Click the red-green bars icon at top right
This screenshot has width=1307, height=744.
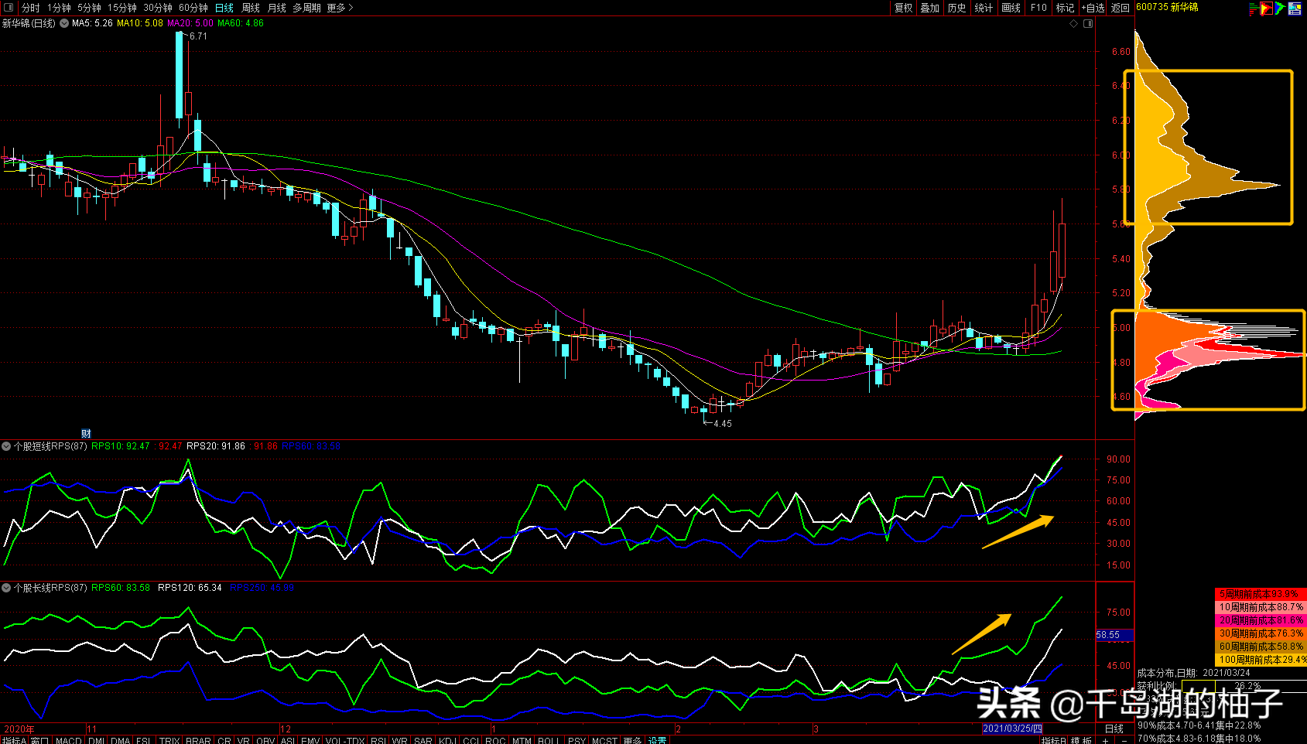coord(1254,9)
